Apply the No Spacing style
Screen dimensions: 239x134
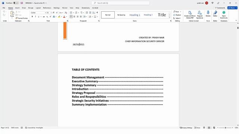coord(121,15)
